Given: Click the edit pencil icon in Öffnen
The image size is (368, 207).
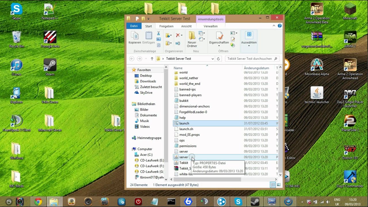Looking at the screenshot, I should click(233, 39).
